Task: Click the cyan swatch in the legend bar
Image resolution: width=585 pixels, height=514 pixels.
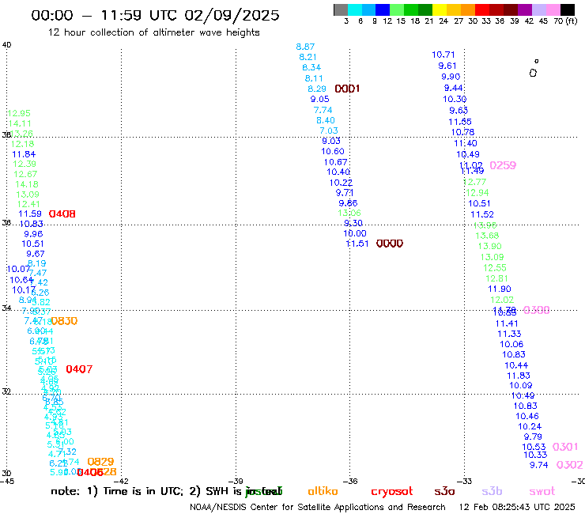Action: tap(355, 9)
